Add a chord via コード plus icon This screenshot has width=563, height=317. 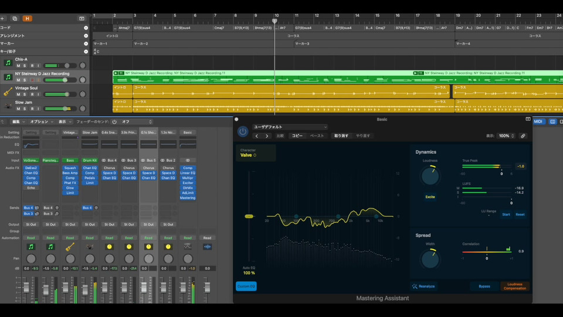pyautogui.click(x=86, y=28)
